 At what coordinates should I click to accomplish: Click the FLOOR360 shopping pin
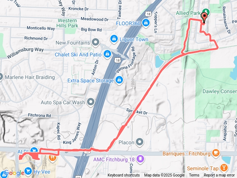click(x=146, y=23)
